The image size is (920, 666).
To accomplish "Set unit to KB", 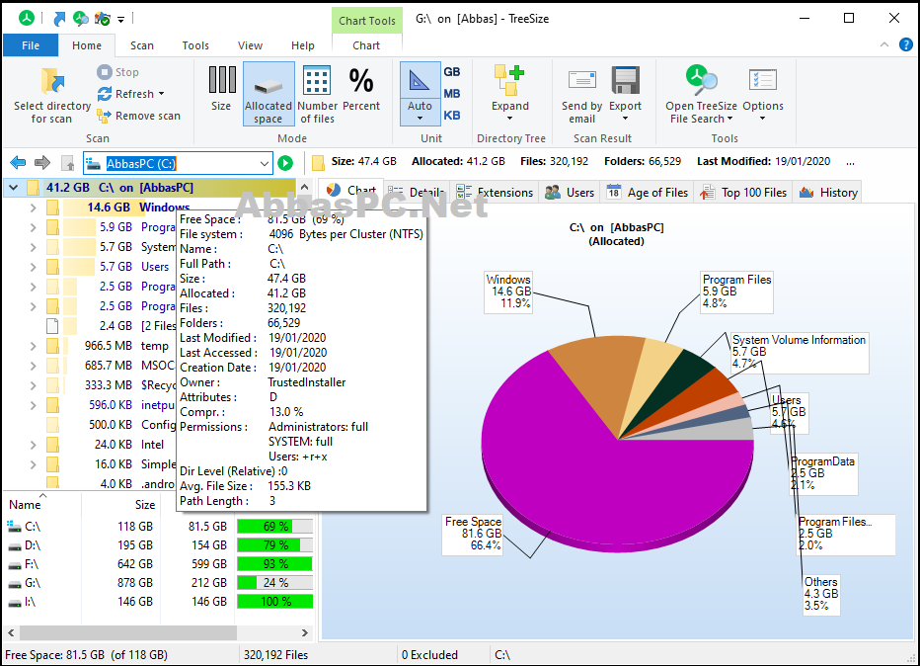I will pos(452,115).
